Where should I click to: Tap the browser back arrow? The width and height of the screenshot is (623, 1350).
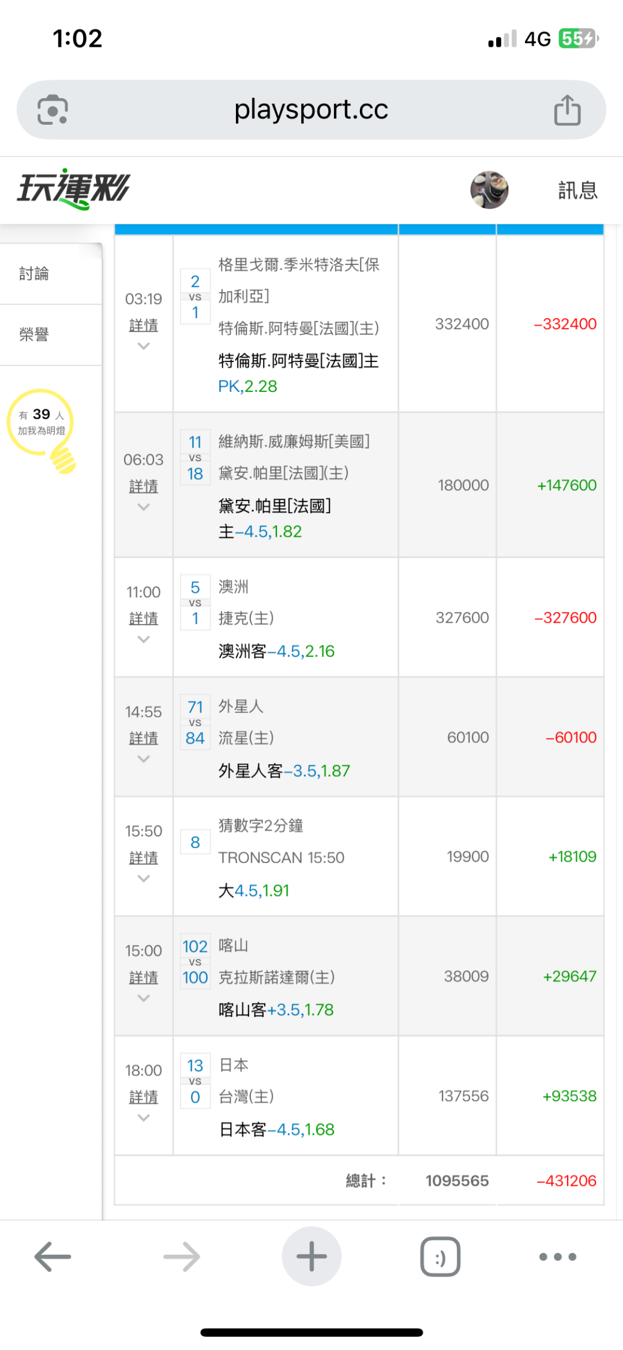click(x=52, y=1256)
